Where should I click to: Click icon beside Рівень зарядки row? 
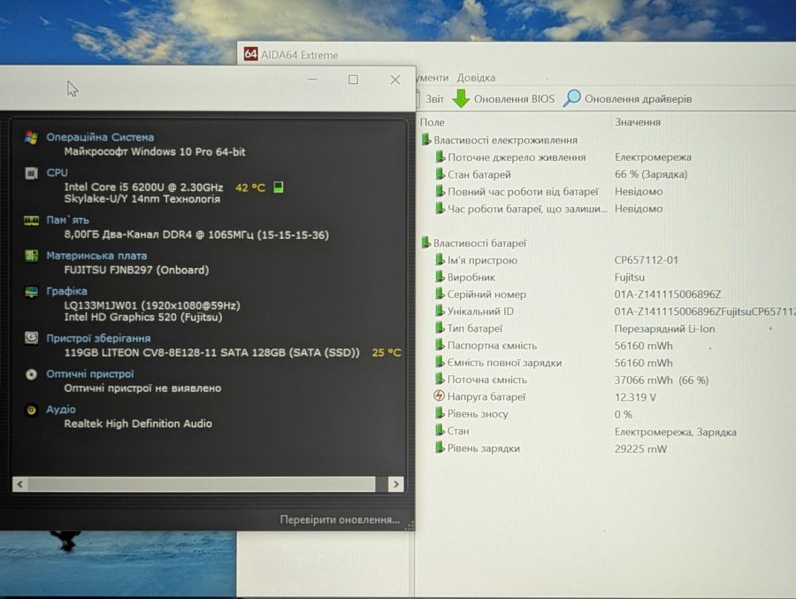click(x=440, y=448)
